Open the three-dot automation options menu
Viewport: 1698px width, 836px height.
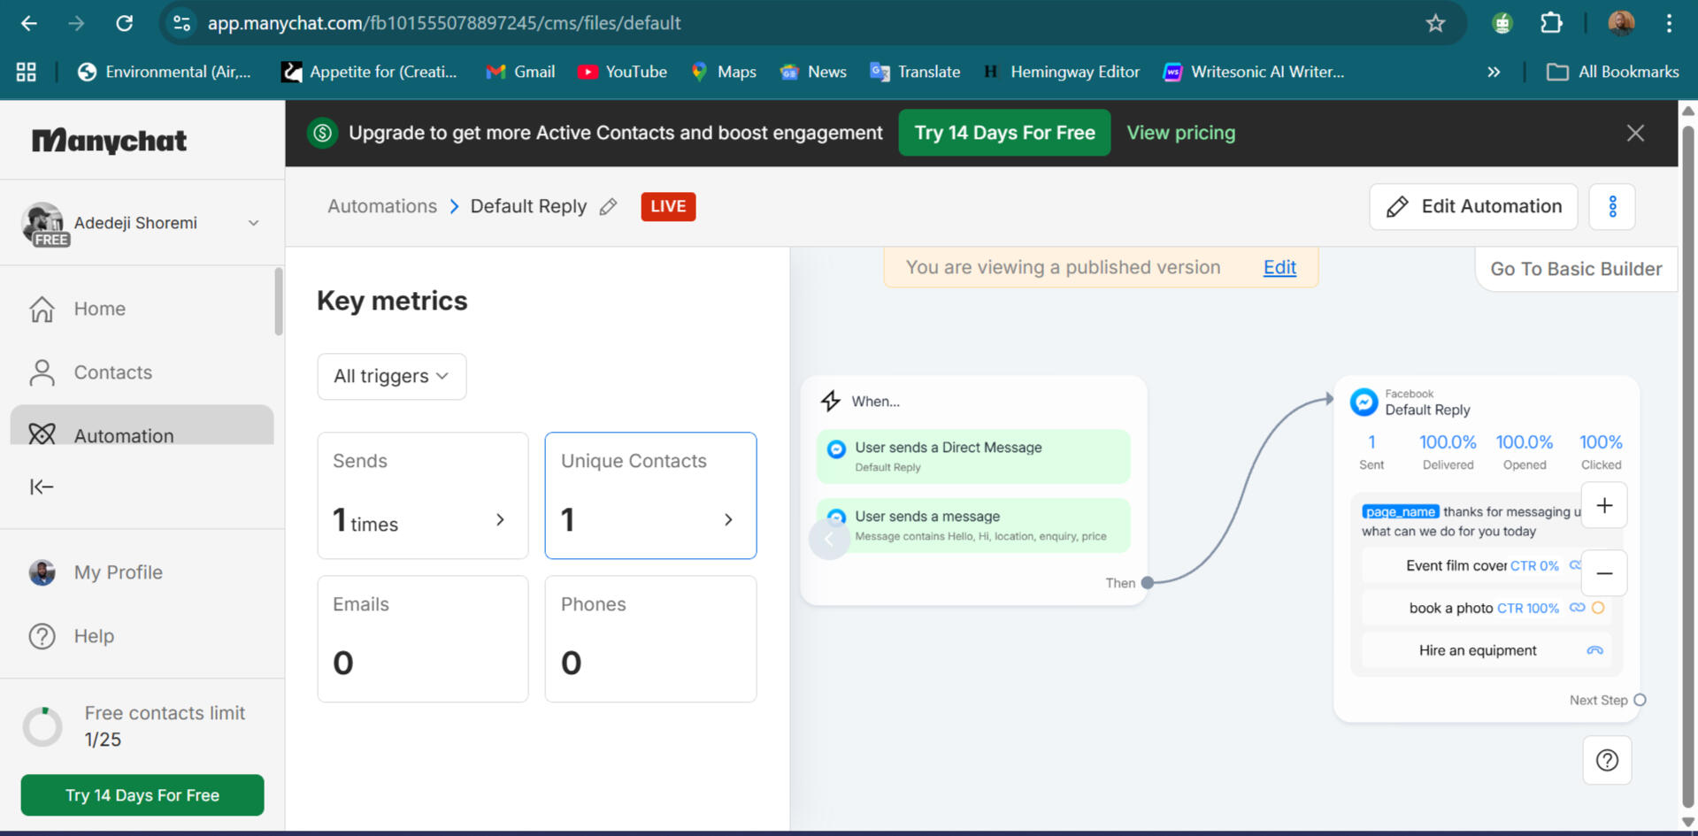click(x=1612, y=207)
